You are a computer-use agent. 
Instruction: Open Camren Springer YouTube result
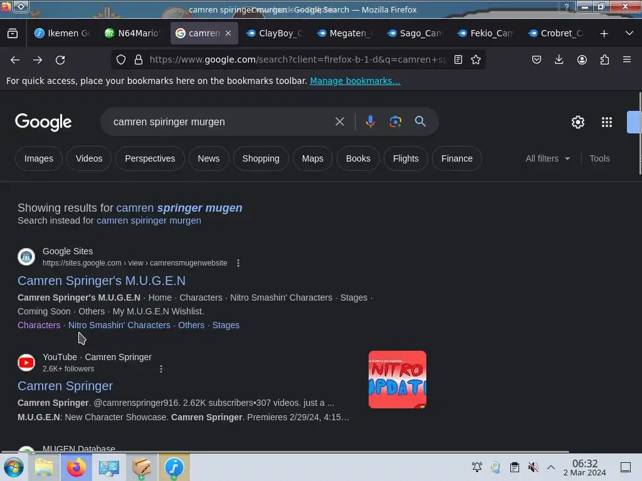[65, 386]
